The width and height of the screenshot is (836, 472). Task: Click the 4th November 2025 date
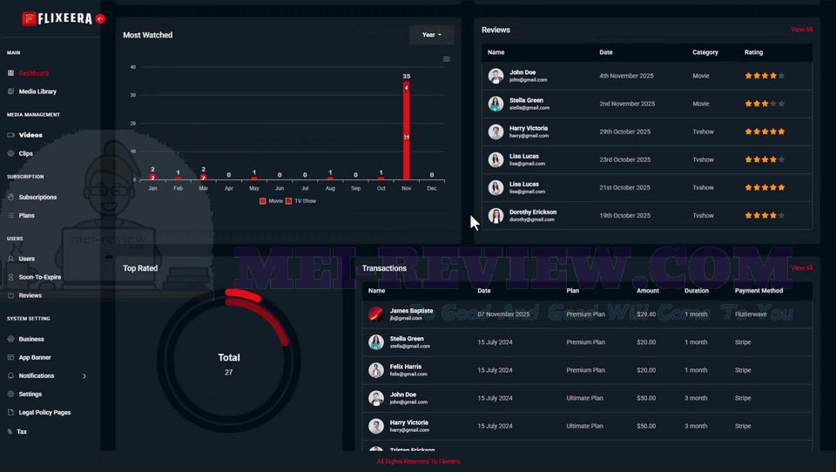tap(626, 76)
